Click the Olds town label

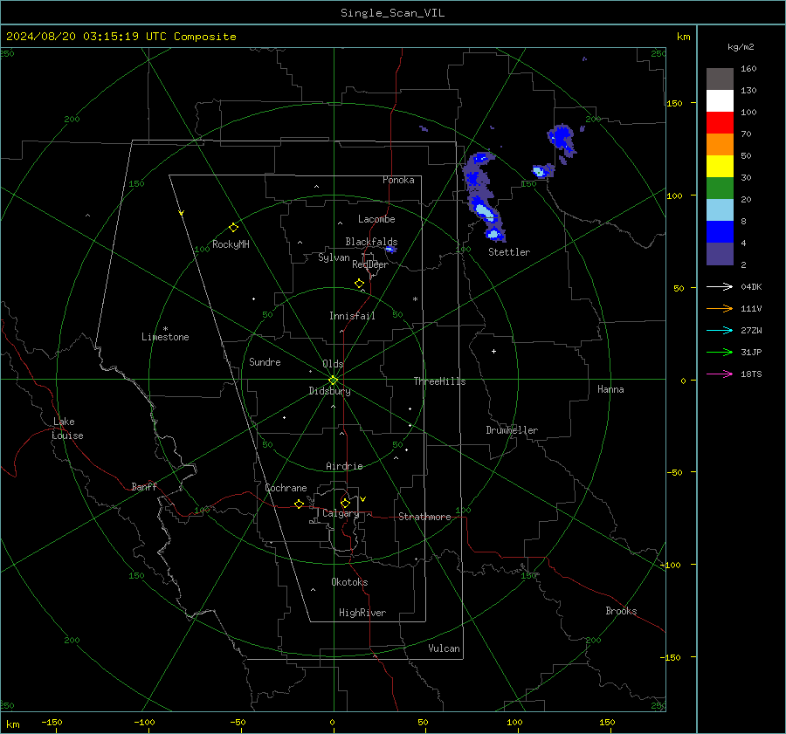(x=333, y=364)
